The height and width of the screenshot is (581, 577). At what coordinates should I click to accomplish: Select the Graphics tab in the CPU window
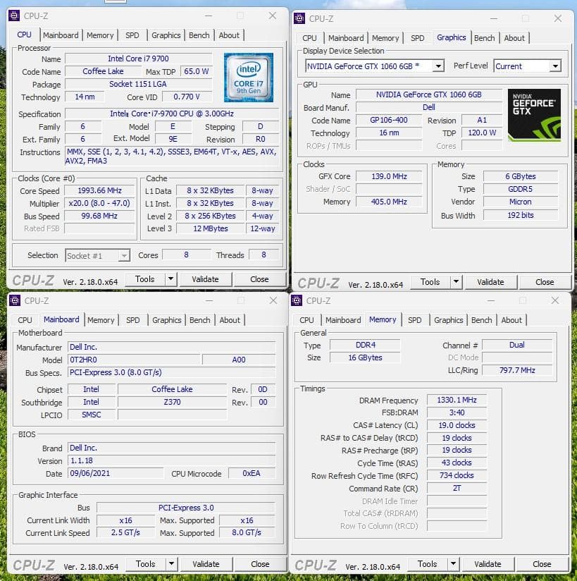point(166,35)
